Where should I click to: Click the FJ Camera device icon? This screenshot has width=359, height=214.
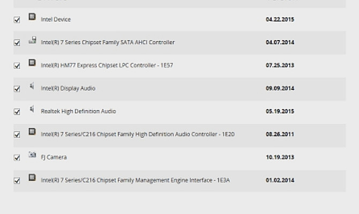(x=32, y=155)
